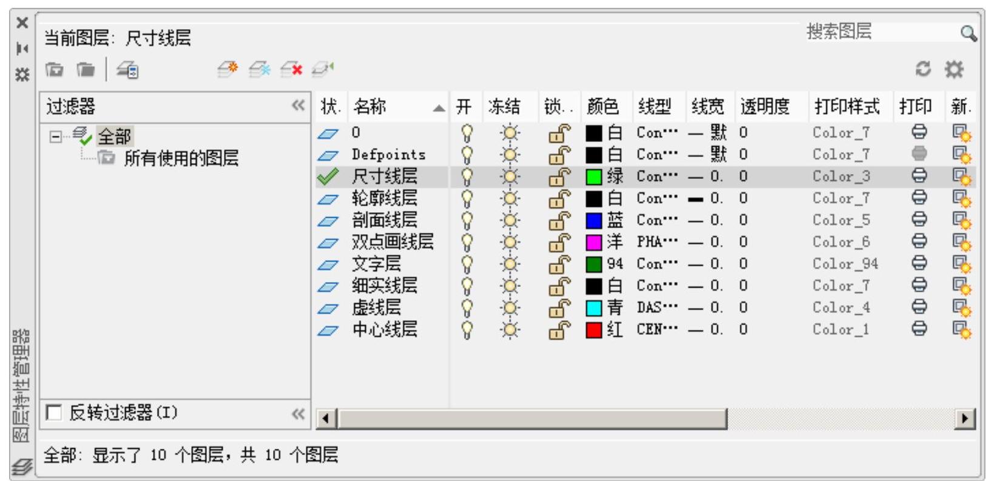This screenshot has width=986, height=481.
Task: Click the palette auto-hide icon
Action: [x=22, y=49]
